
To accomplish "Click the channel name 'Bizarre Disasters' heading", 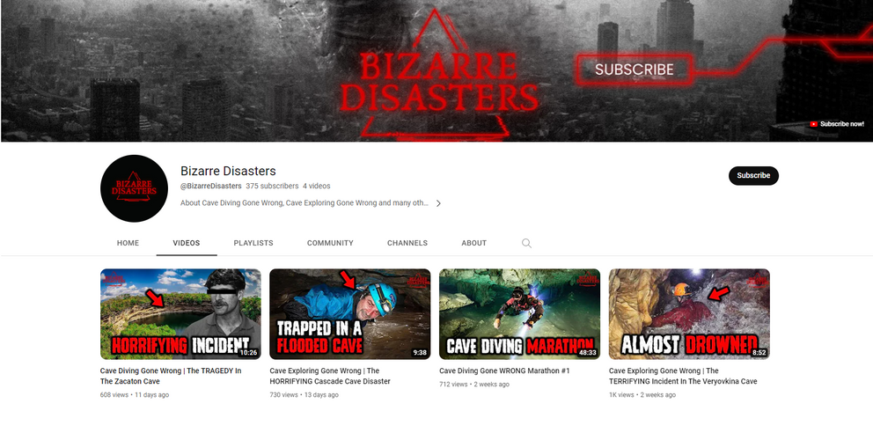I will 228,171.
